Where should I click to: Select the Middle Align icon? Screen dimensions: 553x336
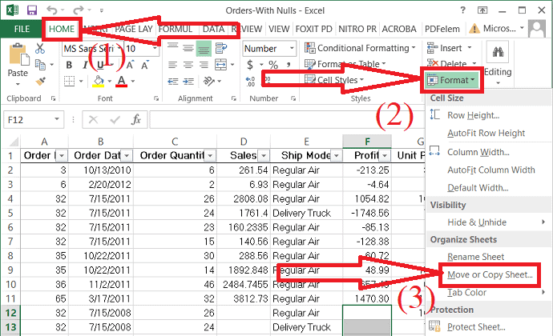(x=188, y=48)
